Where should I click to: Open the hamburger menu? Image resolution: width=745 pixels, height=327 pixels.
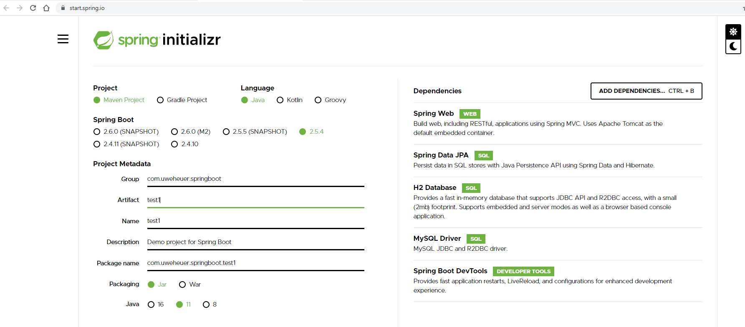click(x=63, y=39)
